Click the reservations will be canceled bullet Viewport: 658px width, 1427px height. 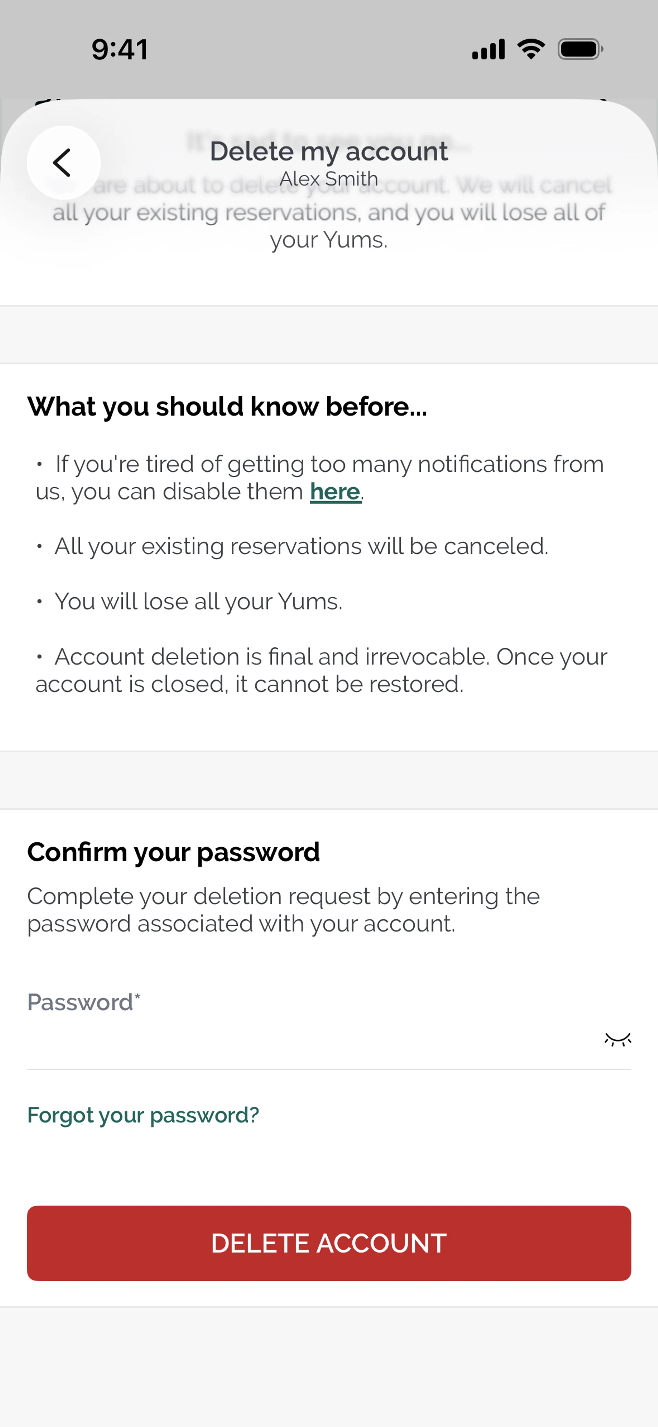click(x=301, y=546)
